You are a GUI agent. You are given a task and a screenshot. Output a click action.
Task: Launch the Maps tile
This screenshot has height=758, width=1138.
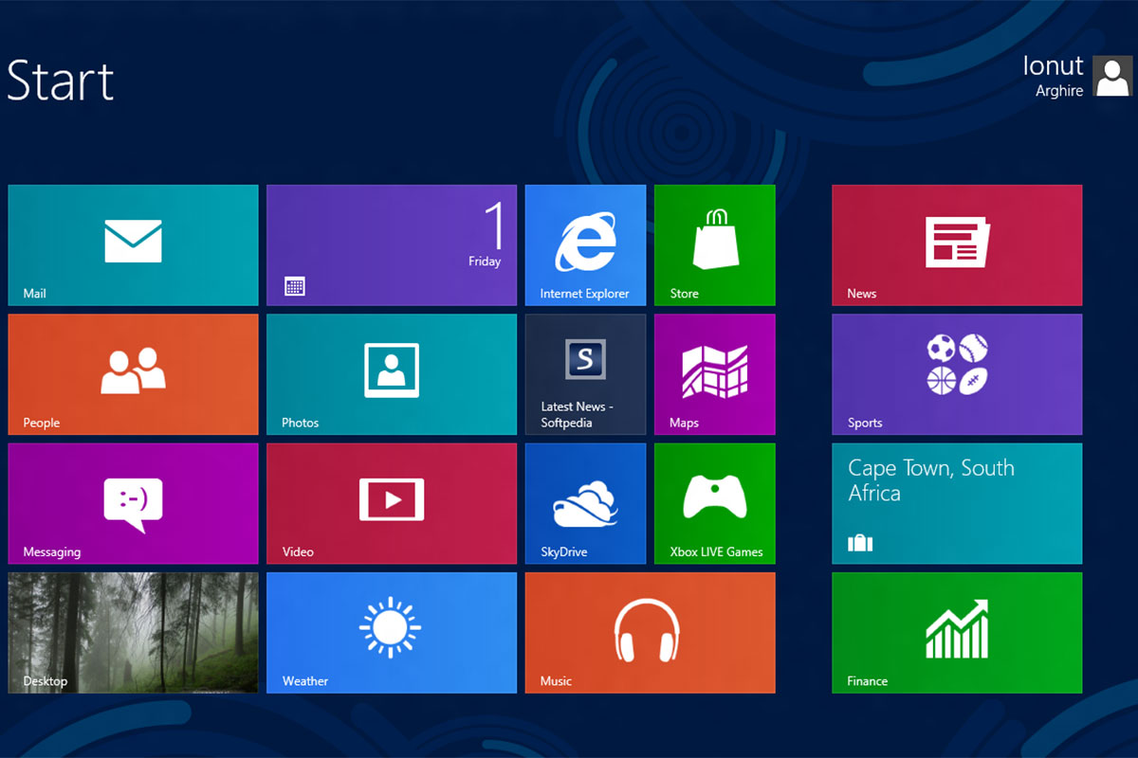[714, 374]
